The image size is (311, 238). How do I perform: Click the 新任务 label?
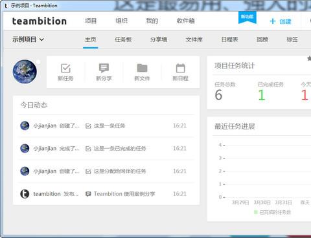point(65,78)
